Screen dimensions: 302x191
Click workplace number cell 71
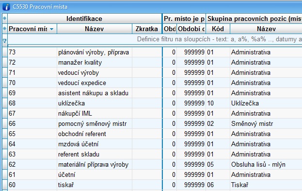click(32, 72)
